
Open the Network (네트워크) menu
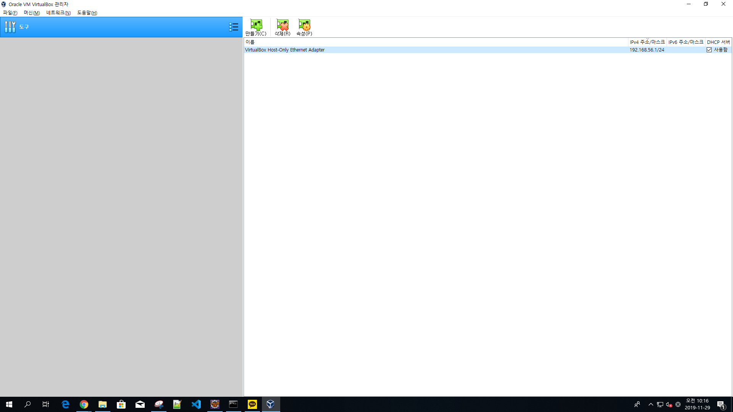58,13
